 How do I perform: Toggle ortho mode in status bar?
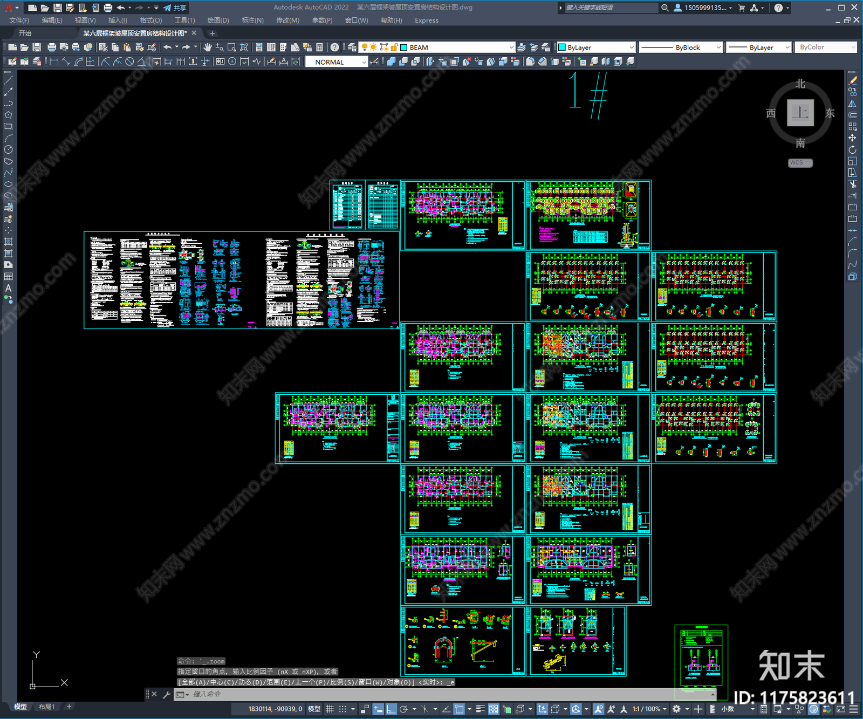391,709
